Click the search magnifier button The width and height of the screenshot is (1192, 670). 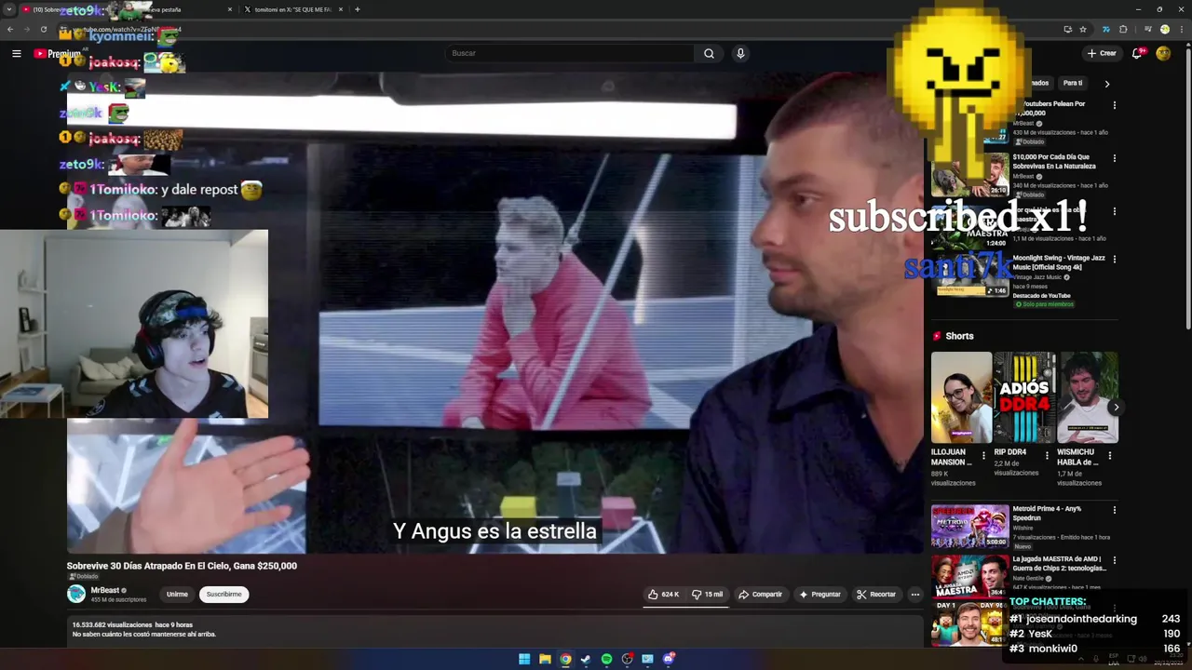click(x=709, y=53)
